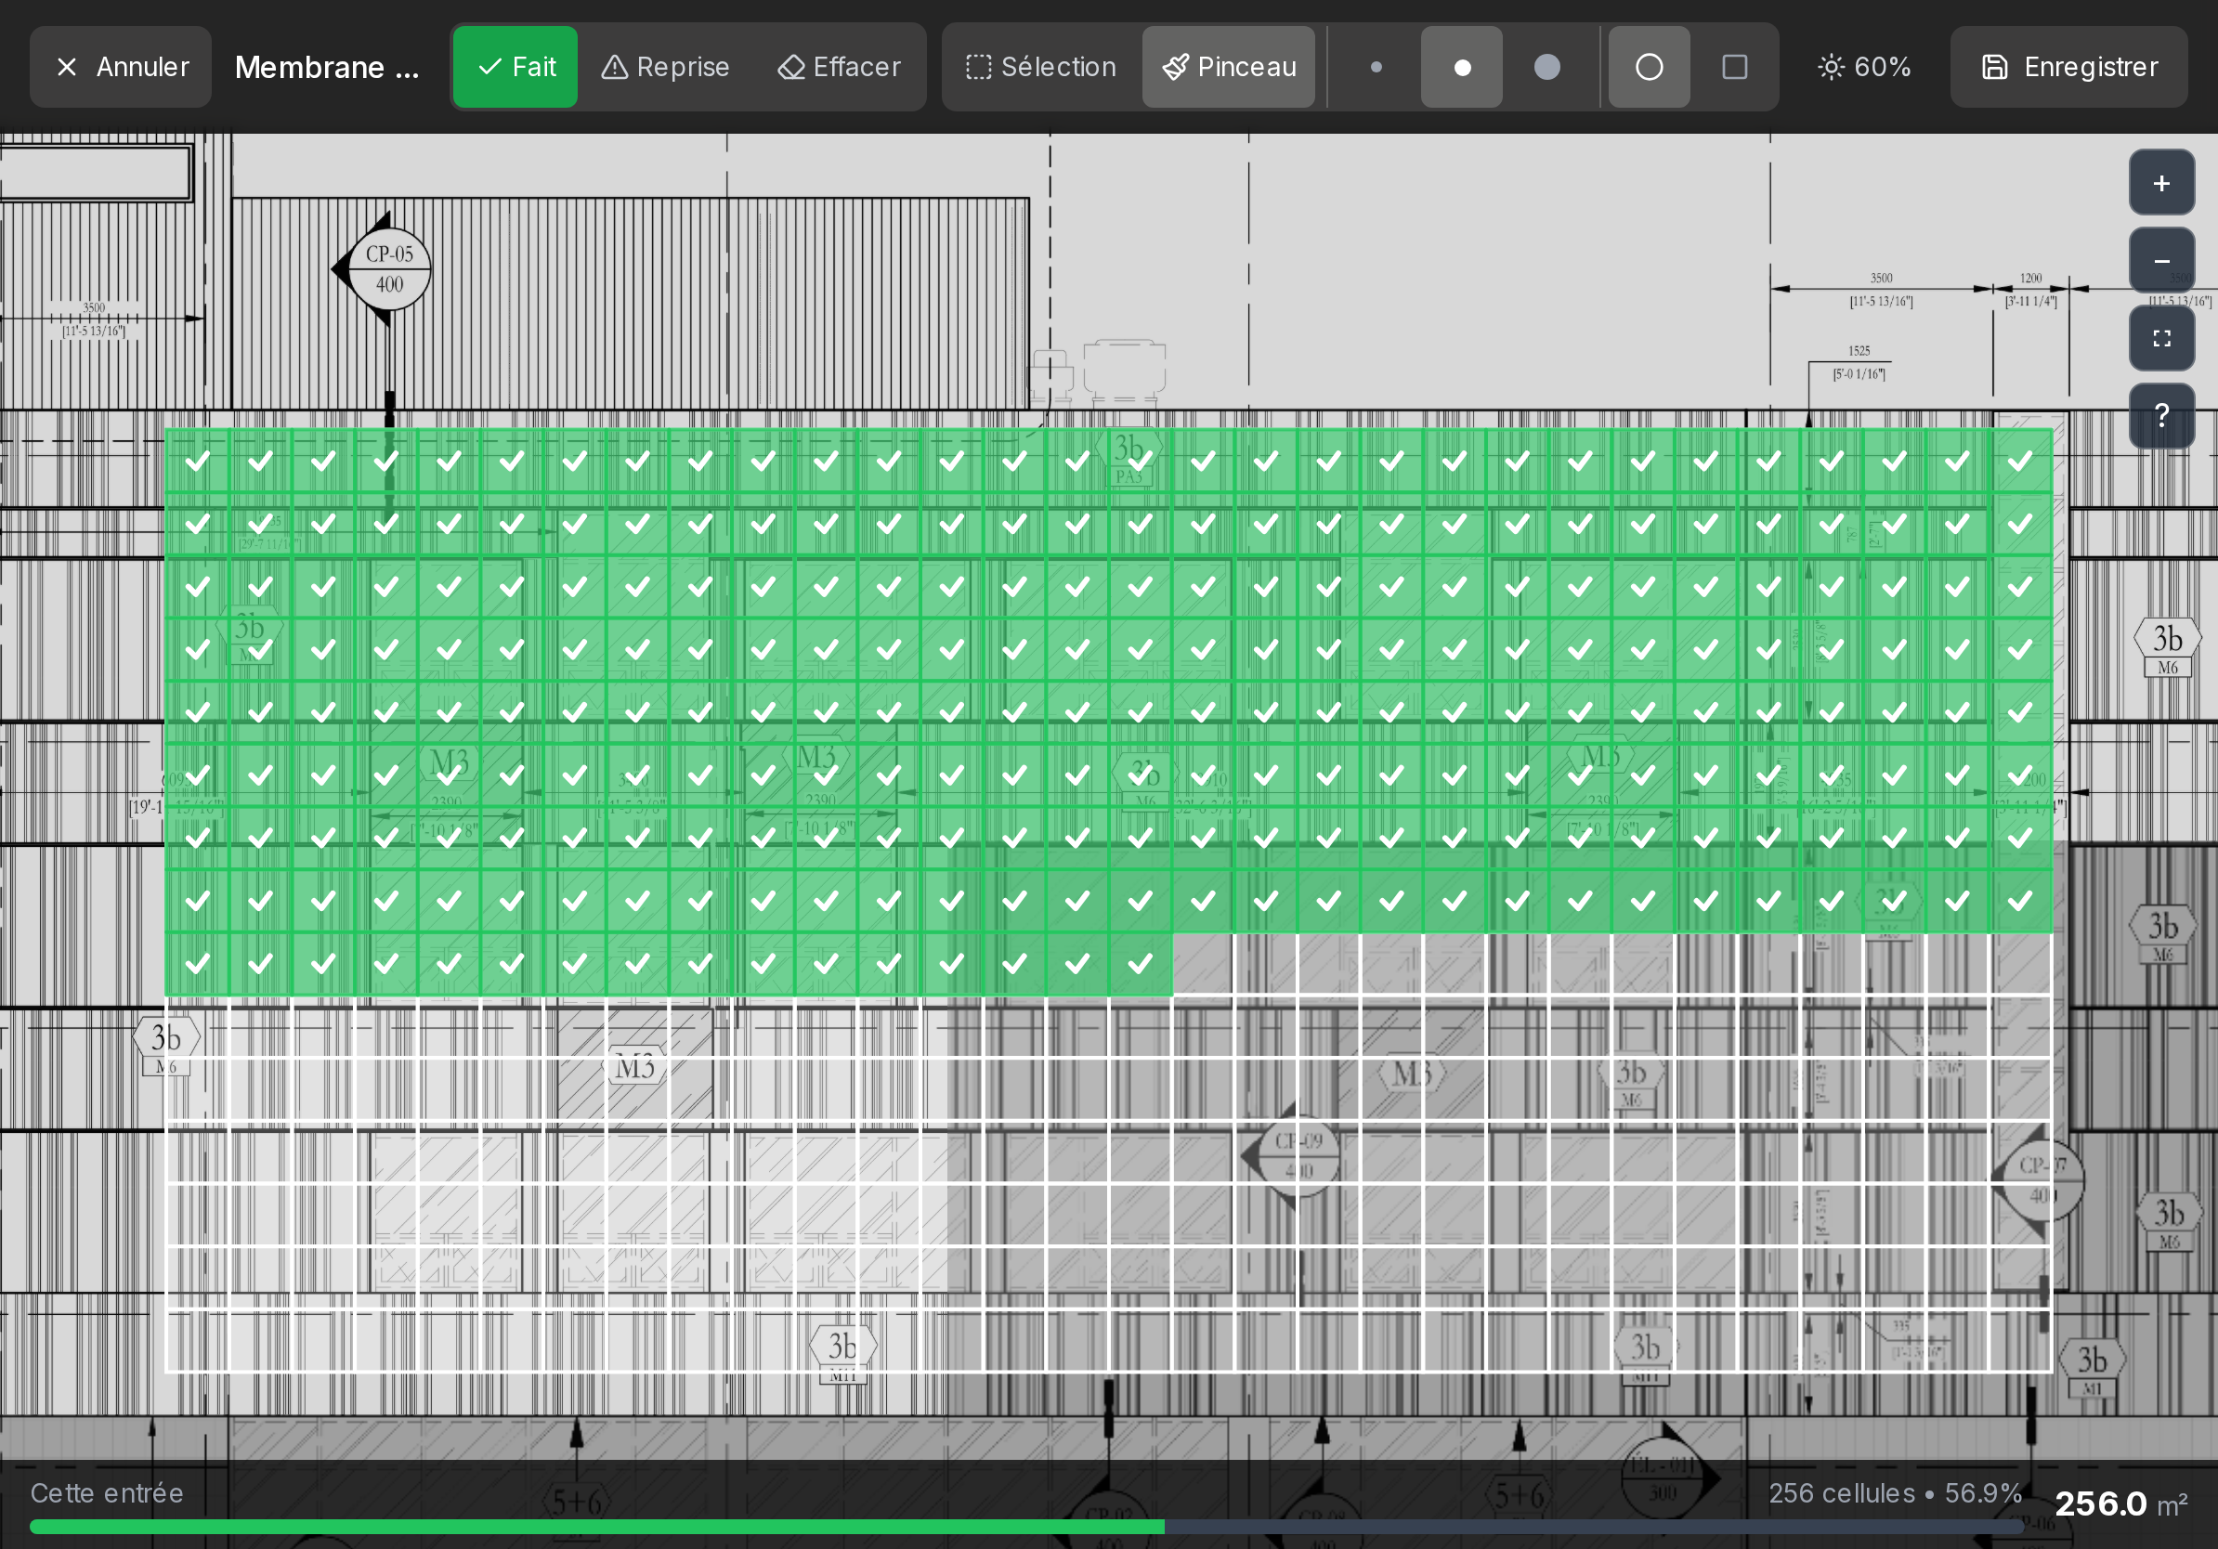Click the CP-05 400 section marker
The height and width of the screenshot is (1549, 2218).
[388, 268]
